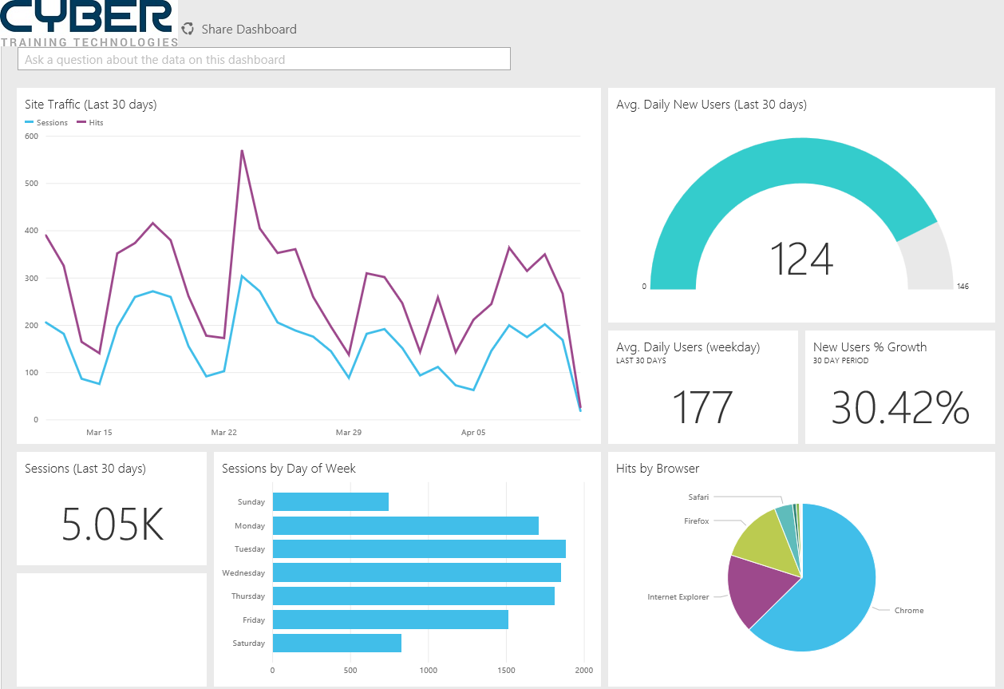Image resolution: width=1004 pixels, height=689 pixels.
Task: Select the 5.05K sessions value
Action: pyautogui.click(x=111, y=522)
